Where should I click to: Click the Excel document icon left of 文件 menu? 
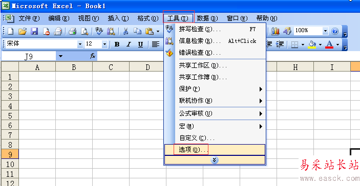click(10, 18)
